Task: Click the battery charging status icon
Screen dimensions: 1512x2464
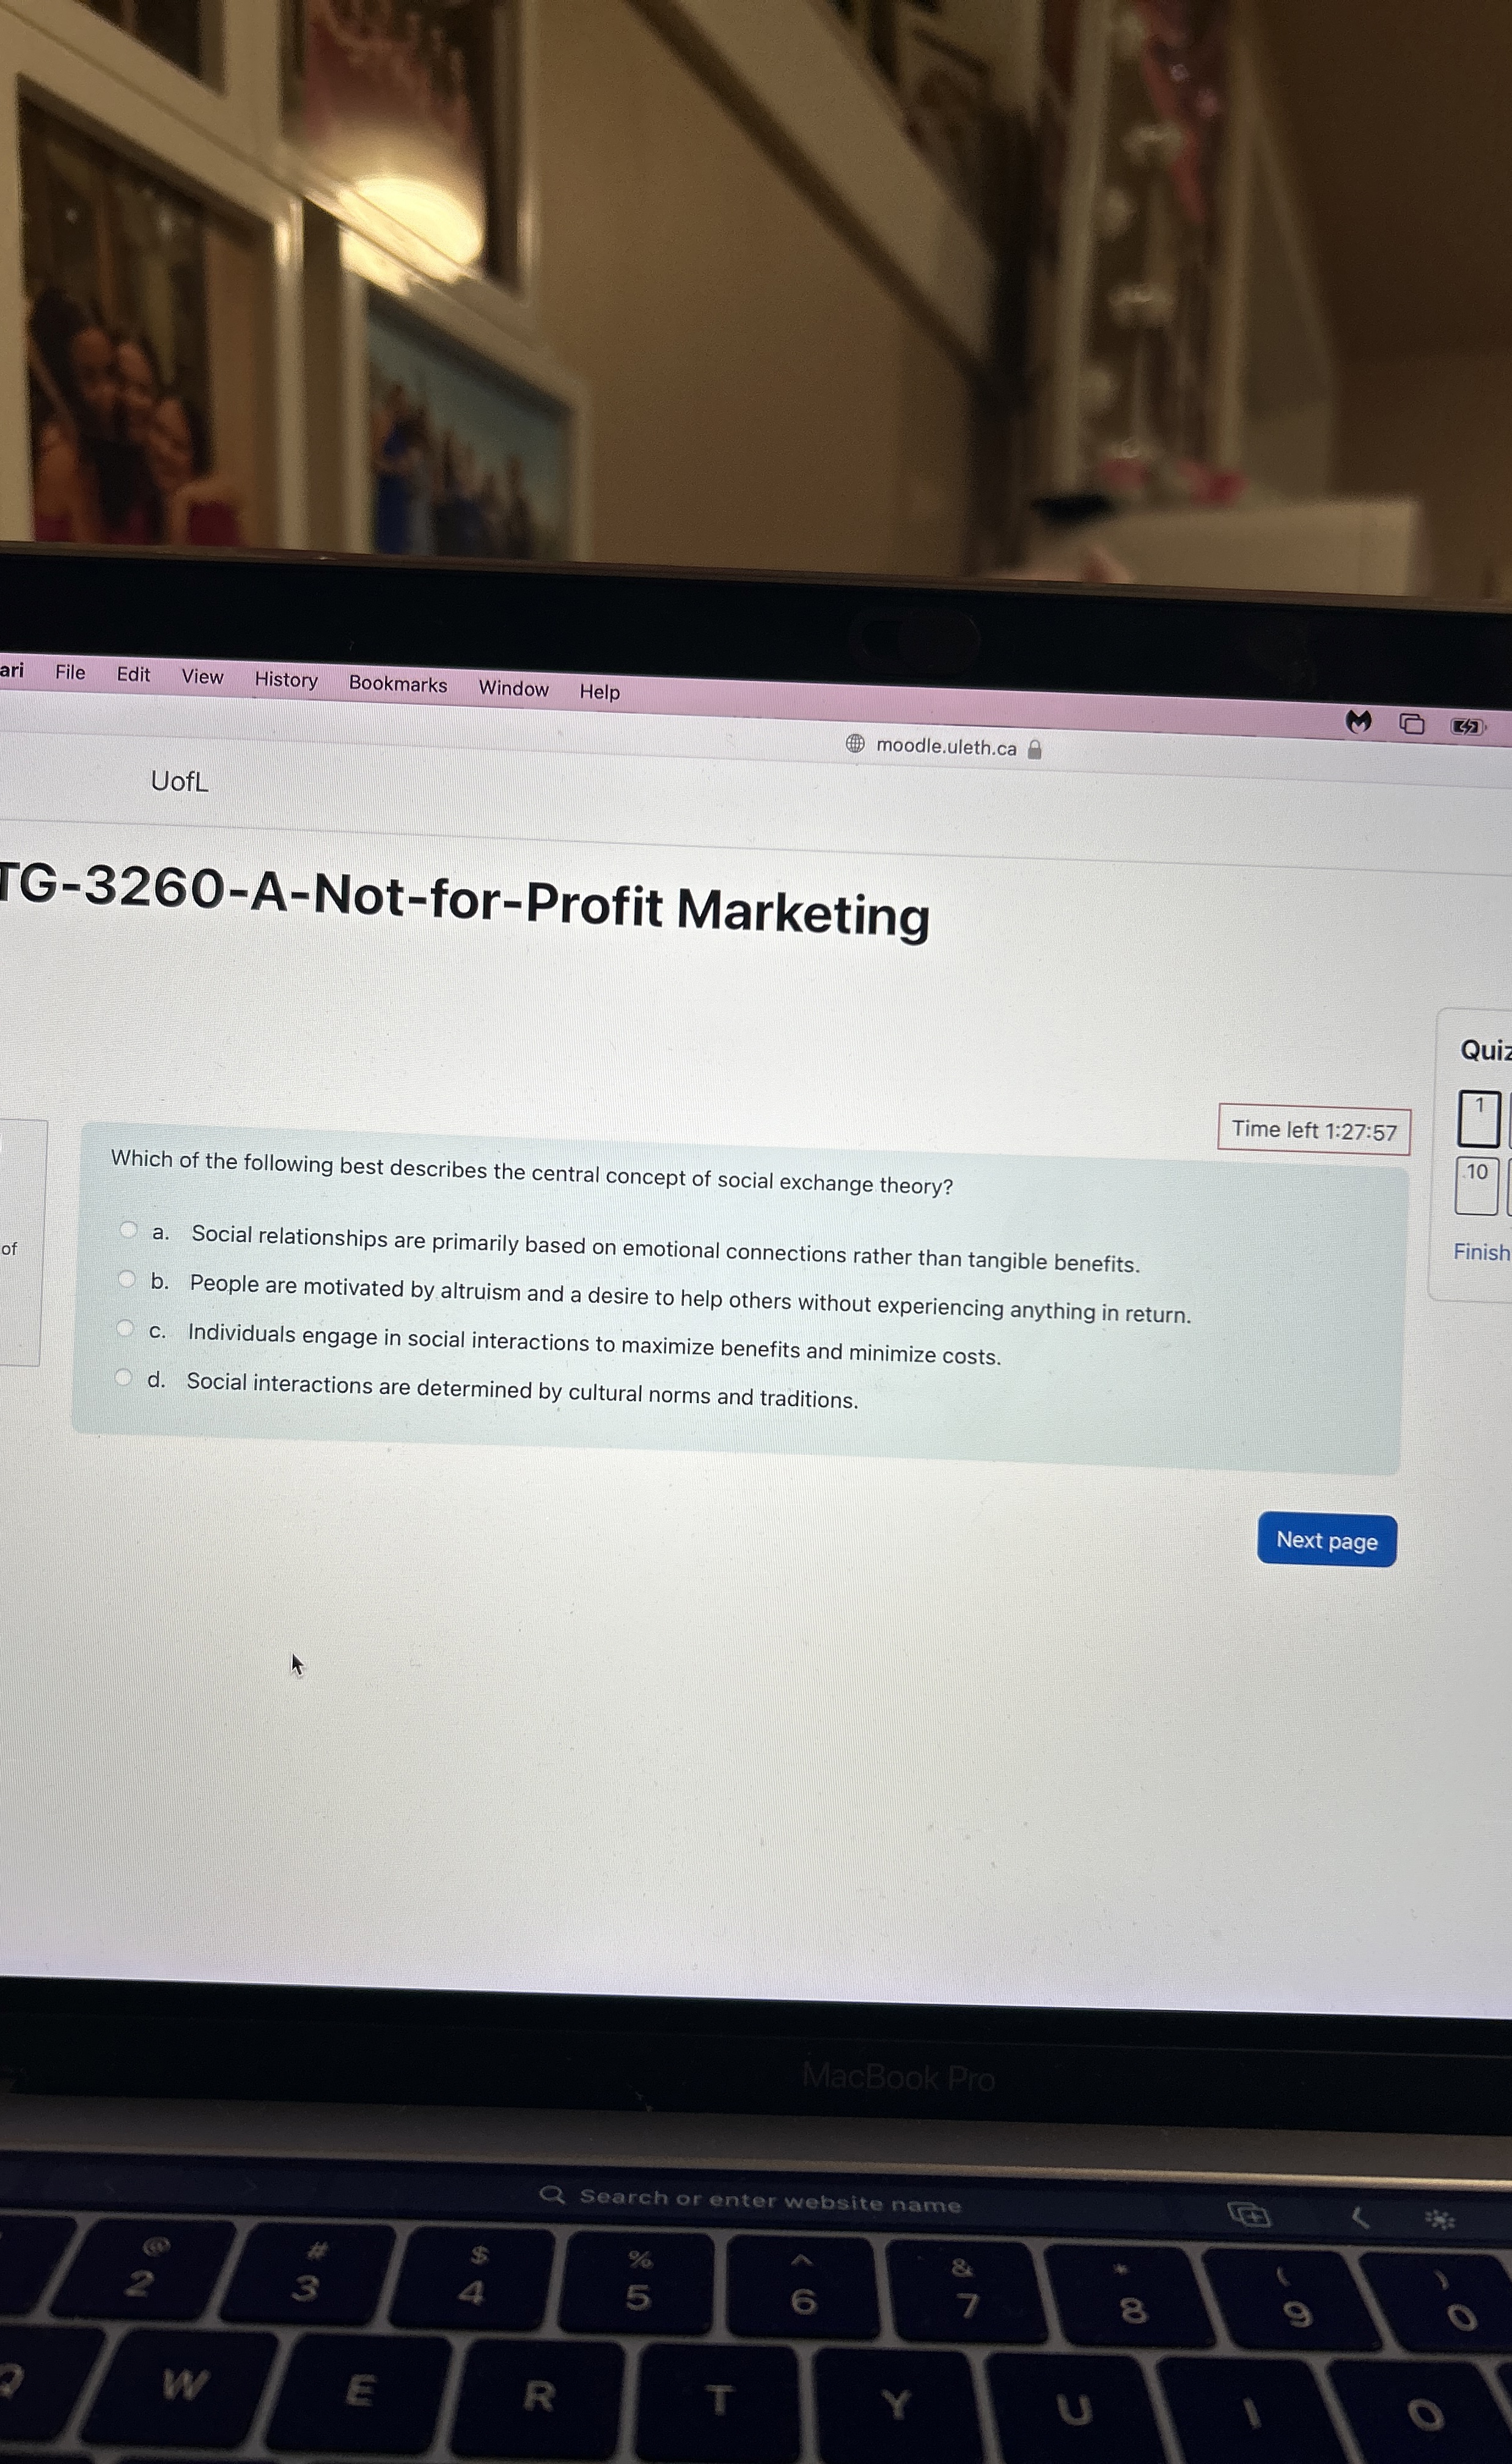Action: point(1467,727)
